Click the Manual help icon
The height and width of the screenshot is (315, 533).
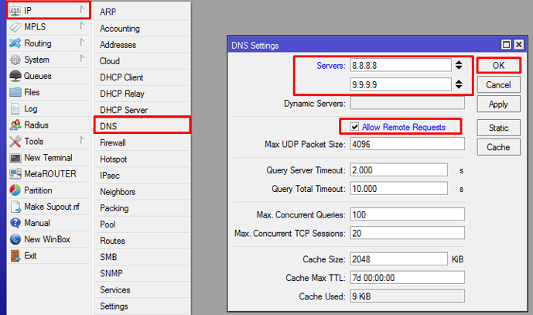15,223
